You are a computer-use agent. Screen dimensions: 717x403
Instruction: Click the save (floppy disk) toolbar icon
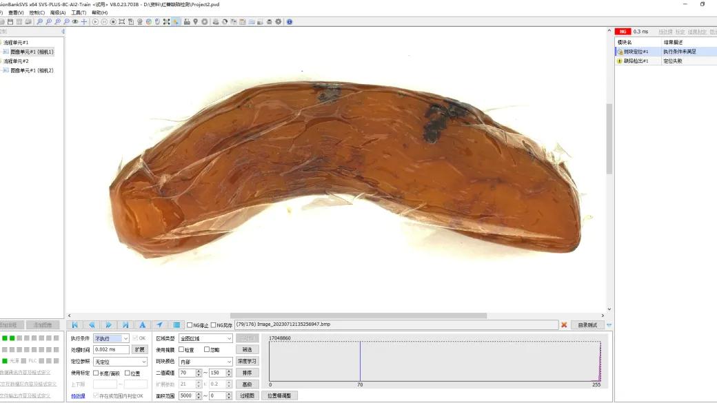(x=10, y=21)
